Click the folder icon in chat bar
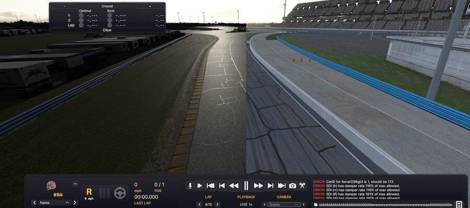This screenshot has width=470, height=208. [x=315, y=204]
